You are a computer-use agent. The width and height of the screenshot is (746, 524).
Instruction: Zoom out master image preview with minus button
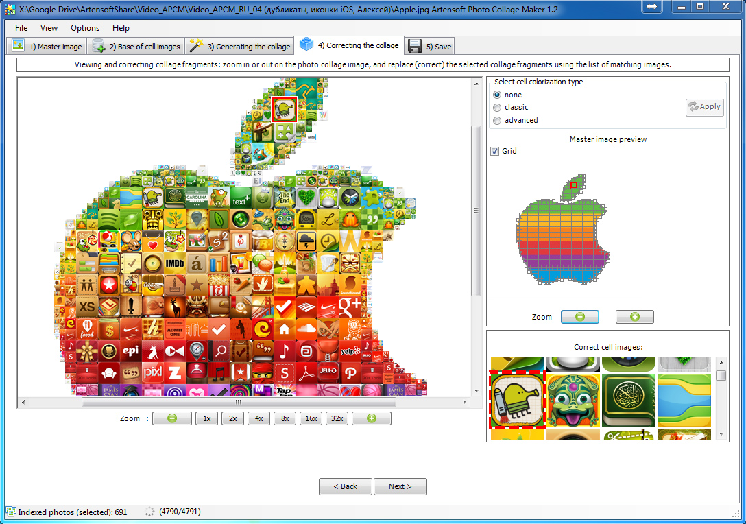tap(579, 316)
